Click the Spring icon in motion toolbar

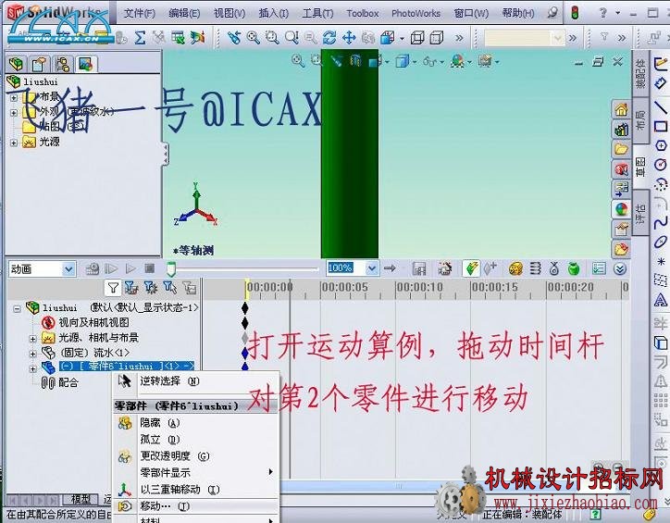pos(535,268)
